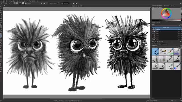Open the brush presets chooser grid icon
Image resolution: width=182 pixels, height=102 pixels.
[x=26, y=3]
